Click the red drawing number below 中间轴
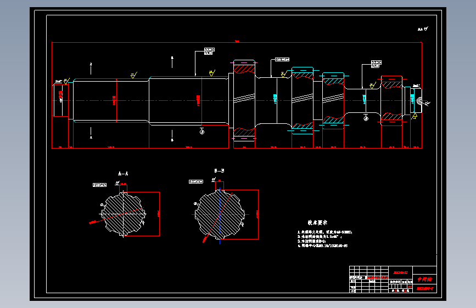Viewport: 476px width, 308px height. click(425, 289)
